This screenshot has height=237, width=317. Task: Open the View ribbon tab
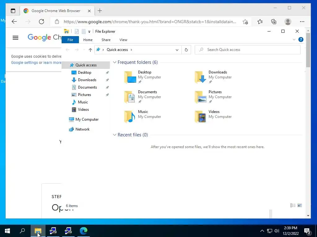[x=123, y=40]
